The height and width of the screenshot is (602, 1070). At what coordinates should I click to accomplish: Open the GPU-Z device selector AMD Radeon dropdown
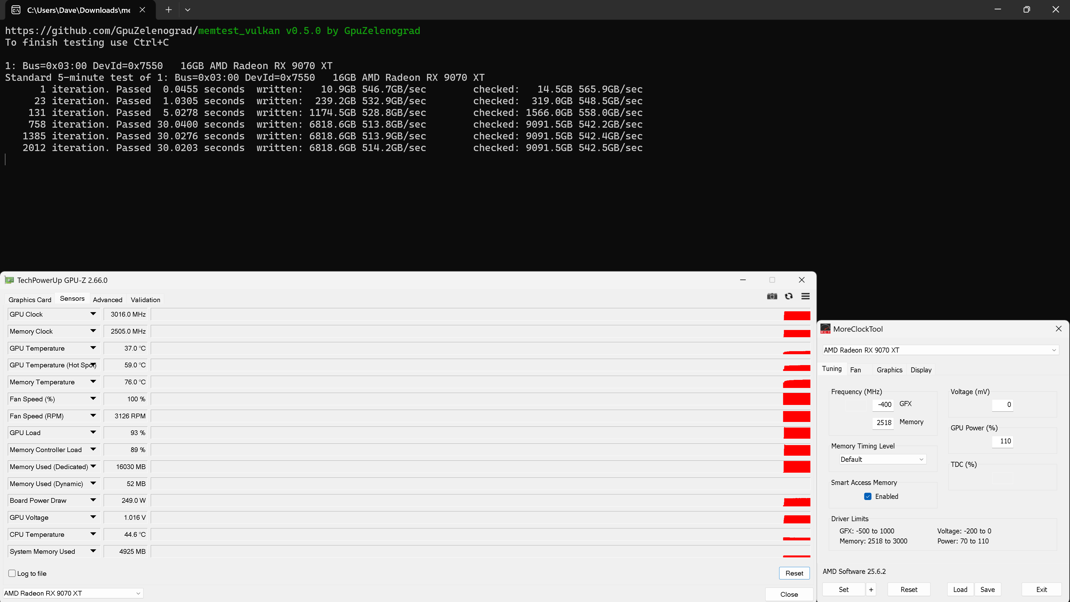pos(73,593)
